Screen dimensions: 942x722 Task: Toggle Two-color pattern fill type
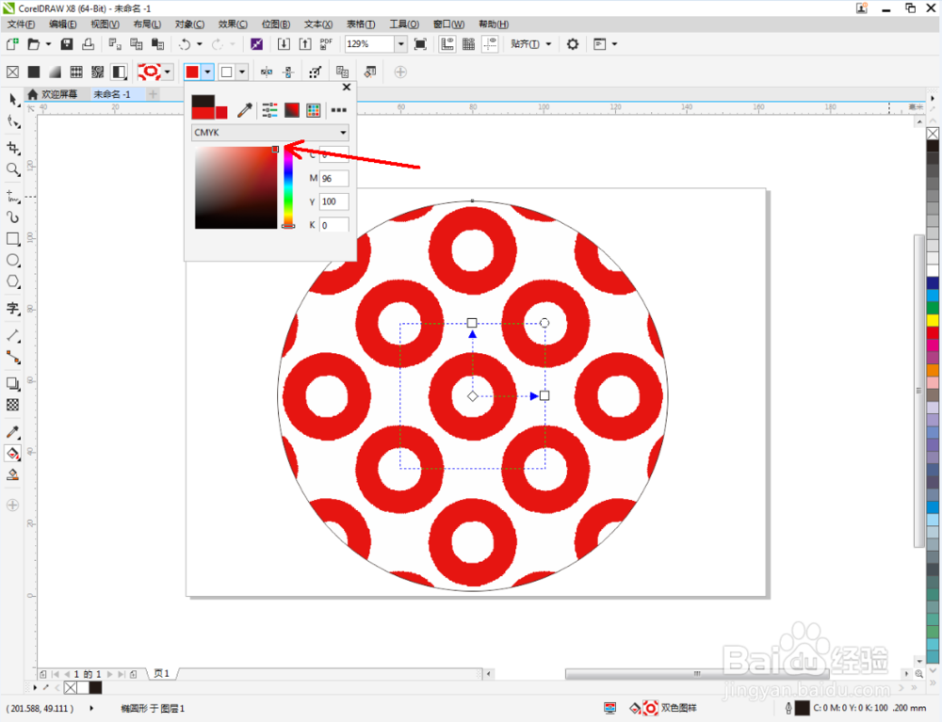click(119, 72)
